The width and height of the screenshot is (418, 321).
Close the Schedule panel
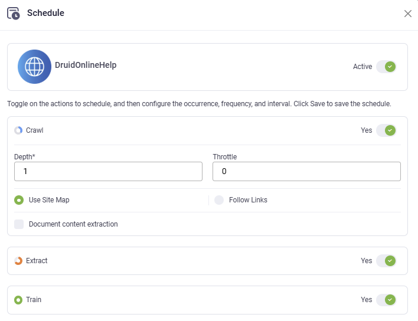[x=408, y=14]
